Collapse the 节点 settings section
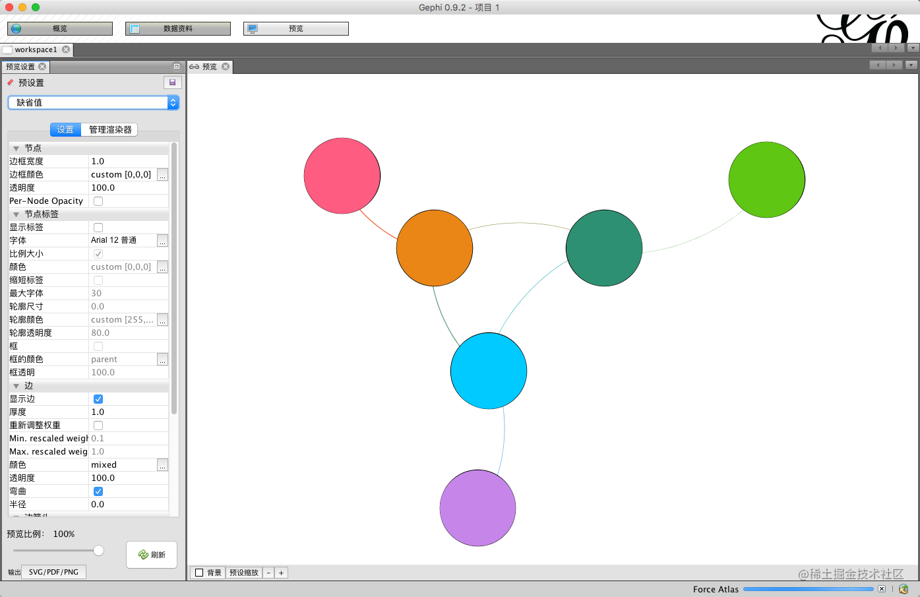The width and height of the screenshot is (920, 597). click(16, 148)
